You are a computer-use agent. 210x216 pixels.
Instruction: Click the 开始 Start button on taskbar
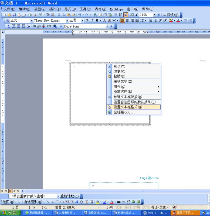(x=11, y=213)
